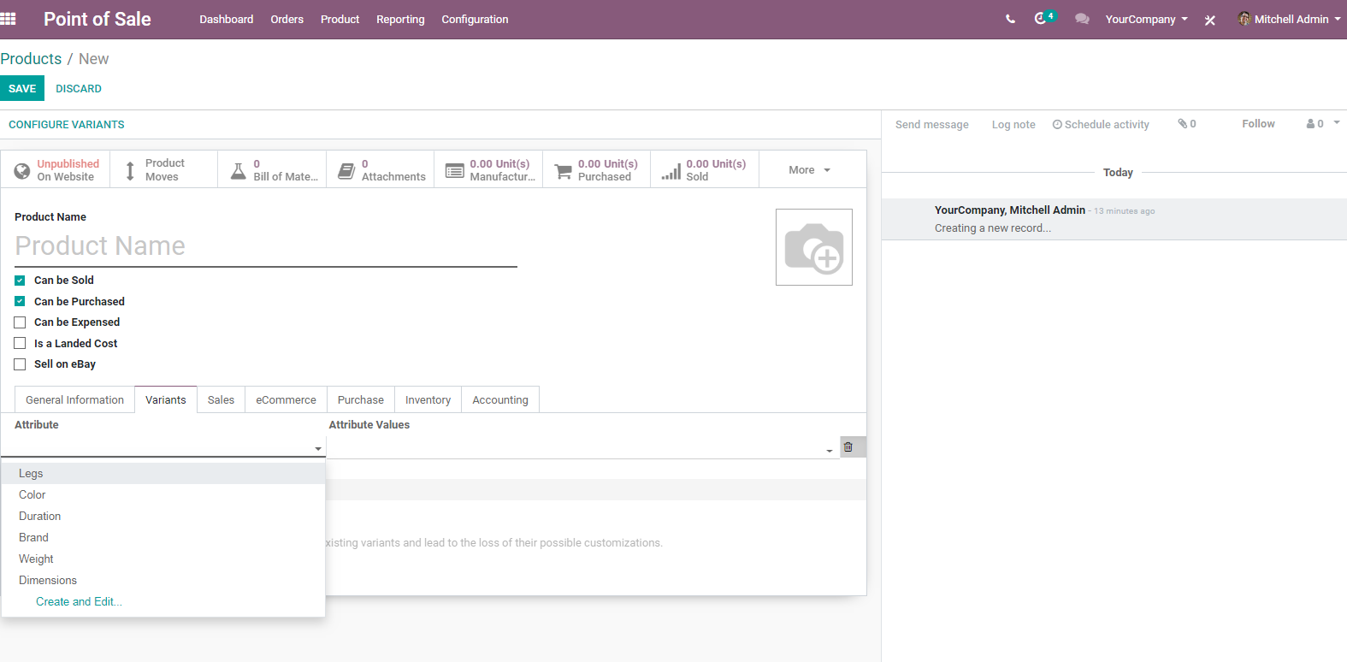Uncheck the Can be Sold checkbox
This screenshot has width=1347, height=662.
click(x=20, y=281)
